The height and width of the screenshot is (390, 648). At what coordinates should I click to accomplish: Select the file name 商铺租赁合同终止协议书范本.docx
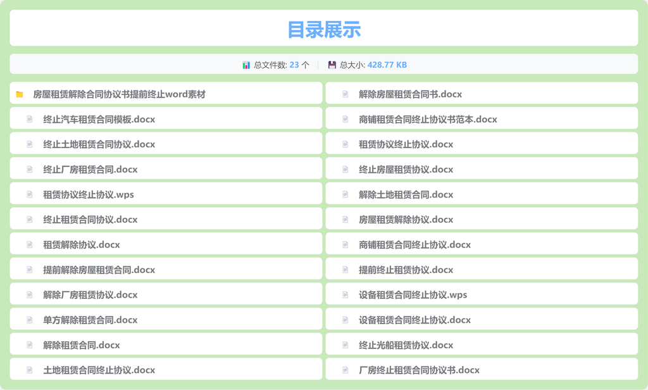point(428,120)
